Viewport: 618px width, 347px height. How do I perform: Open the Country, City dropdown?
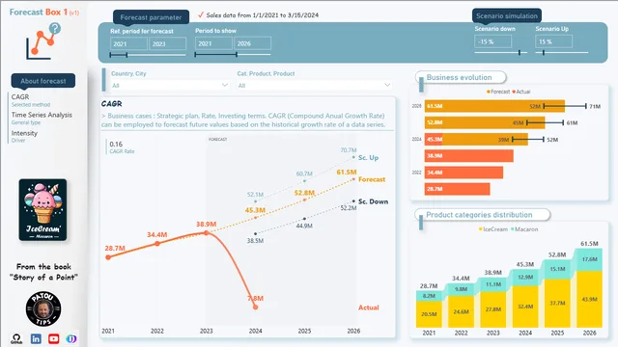[170, 85]
